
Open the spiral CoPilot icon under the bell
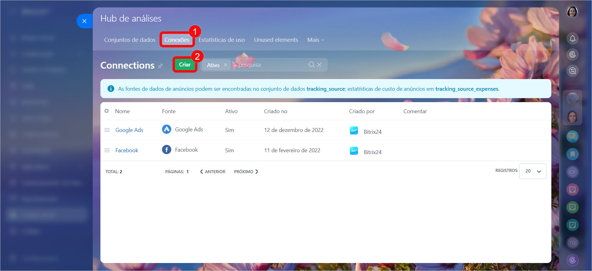[572, 55]
